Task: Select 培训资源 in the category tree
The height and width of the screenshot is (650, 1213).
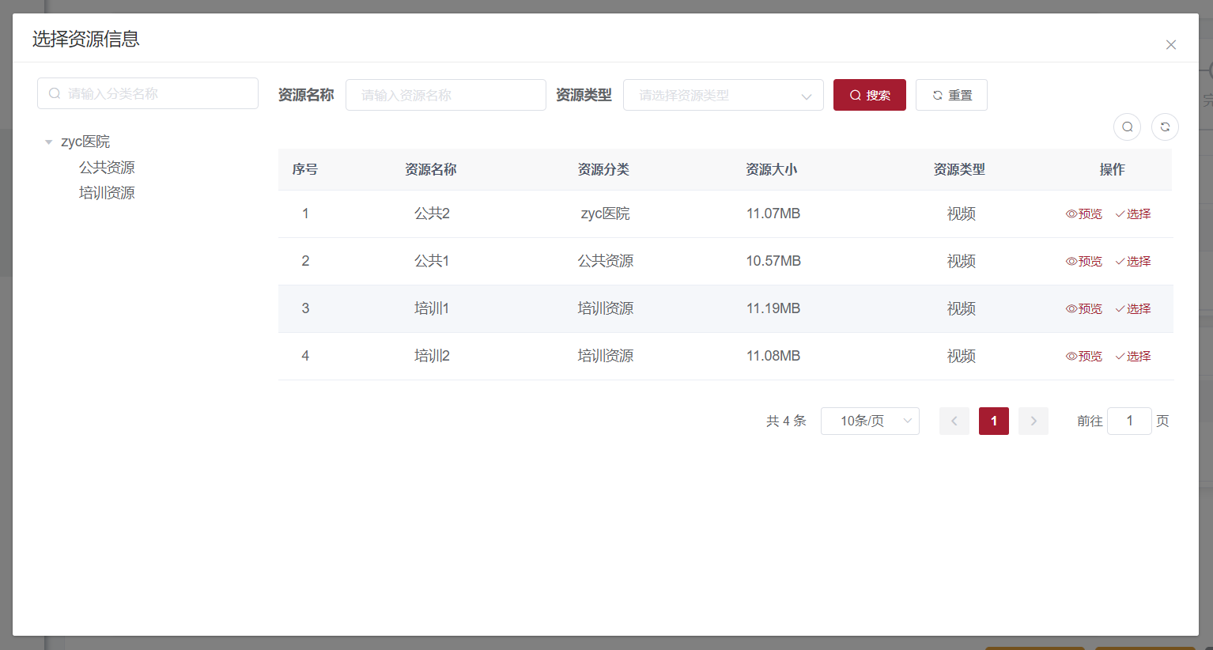Action: pyautogui.click(x=107, y=193)
